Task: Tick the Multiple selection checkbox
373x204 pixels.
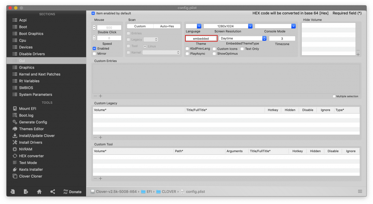Action: pyautogui.click(x=334, y=96)
